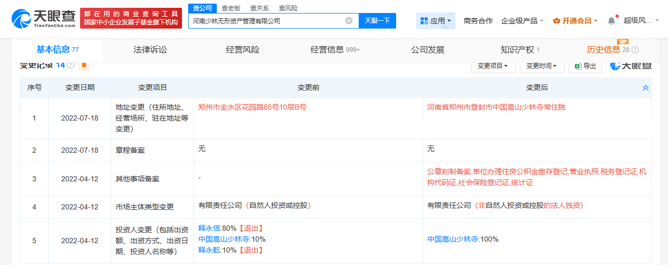668x265 pixels.
Task: Click date 2022-07-18 in row 1
Action: (x=80, y=118)
